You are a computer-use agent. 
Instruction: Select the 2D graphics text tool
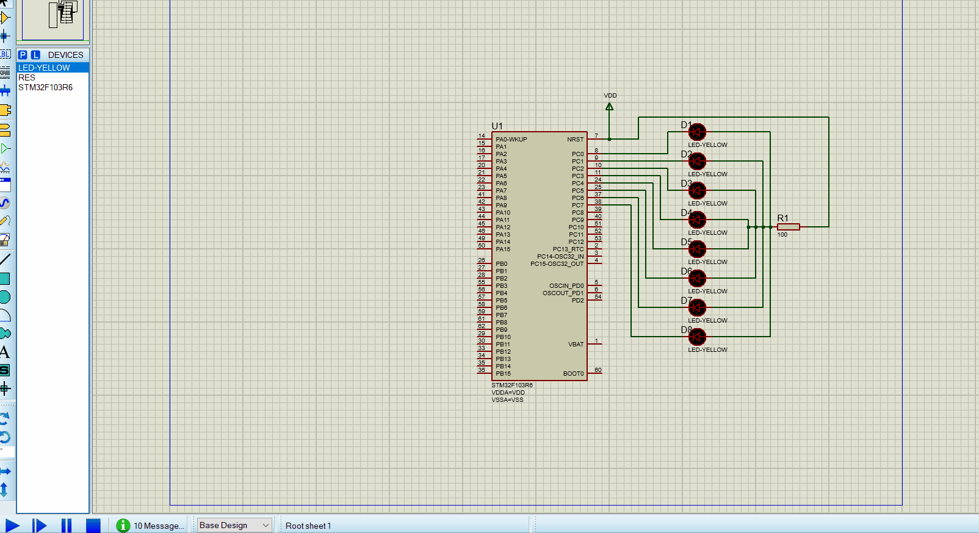[x=5, y=352]
